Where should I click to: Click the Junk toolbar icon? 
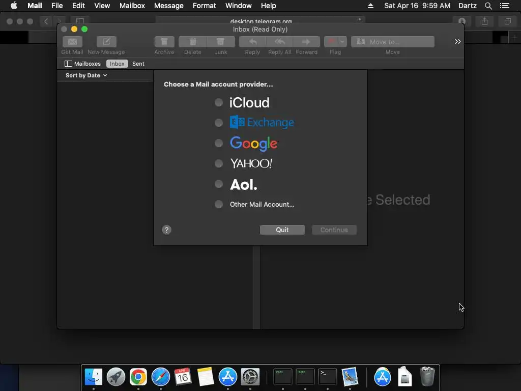[221, 42]
